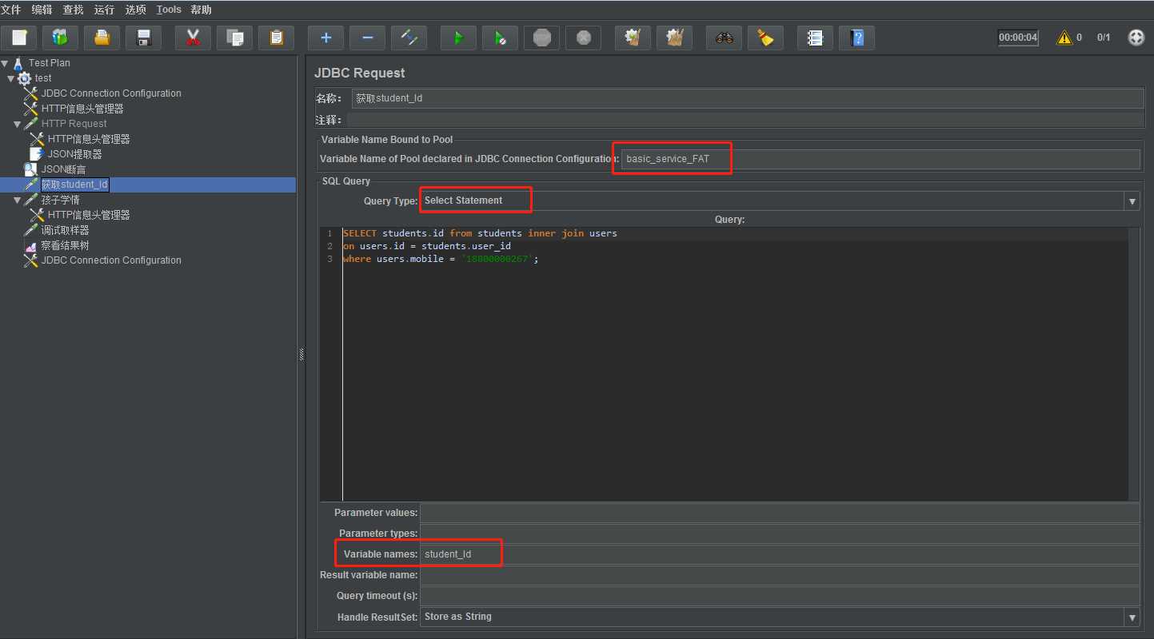This screenshot has width=1154, height=639.
Task: Click the Query timeout field
Action: tap(780, 596)
